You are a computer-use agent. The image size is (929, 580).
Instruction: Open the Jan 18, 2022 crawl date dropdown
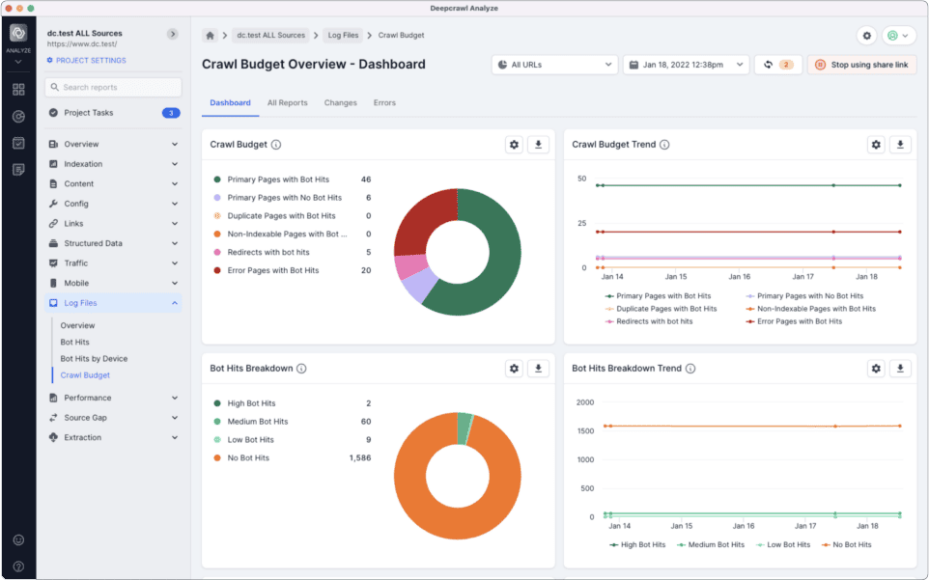686,65
